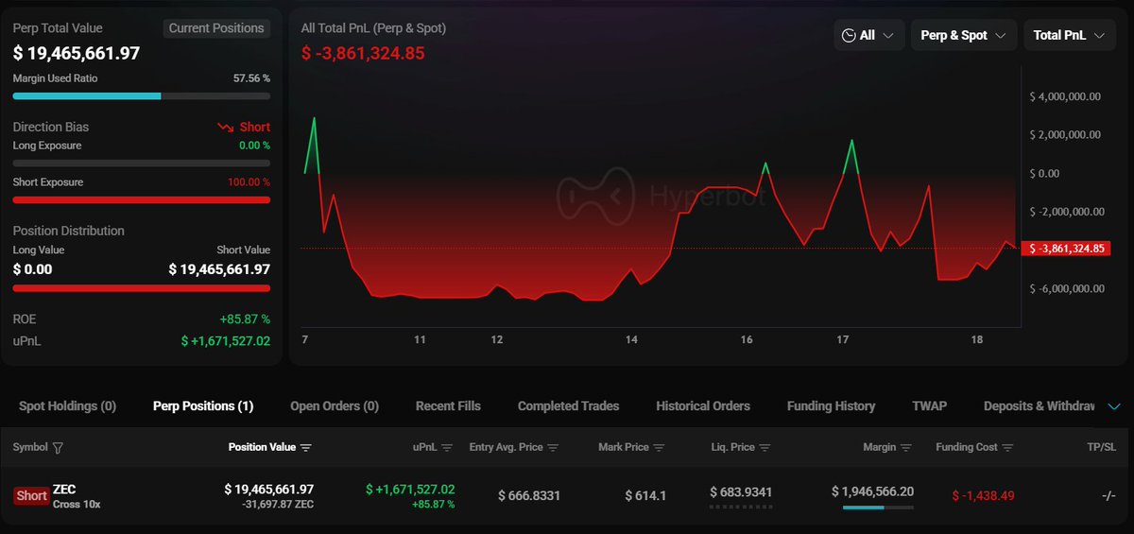Open the All time range dropdown
The image size is (1134, 534).
[x=869, y=35]
